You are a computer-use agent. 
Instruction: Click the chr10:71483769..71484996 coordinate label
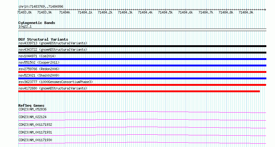tap(41, 6)
